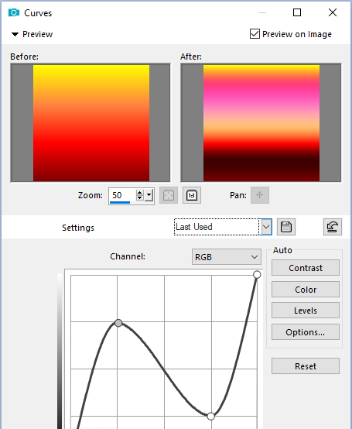Save preset with the floppy disk icon
Viewport: 352px width, 429px height.
pyautogui.click(x=286, y=227)
